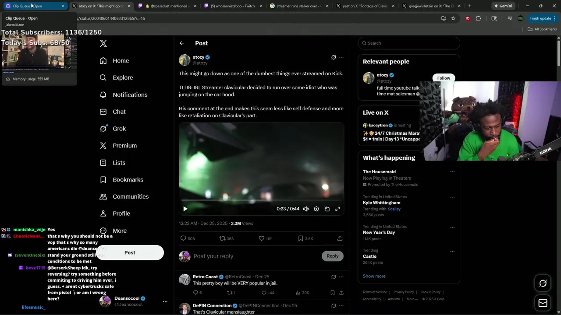The image size is (561, 315).
Task: Open Notifications in X sidebar
Action: tap(124, 95)
